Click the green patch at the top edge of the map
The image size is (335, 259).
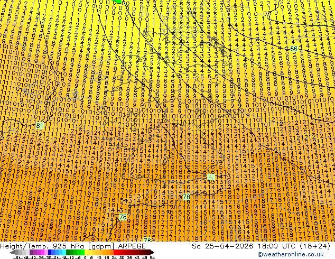pyautogui.click(x=117, y=2)
